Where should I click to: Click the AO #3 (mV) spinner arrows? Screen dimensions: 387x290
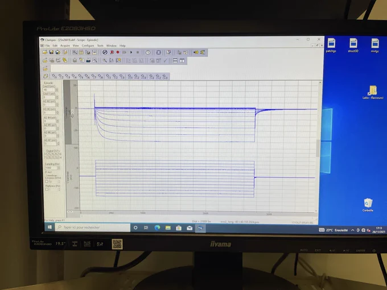57,113
